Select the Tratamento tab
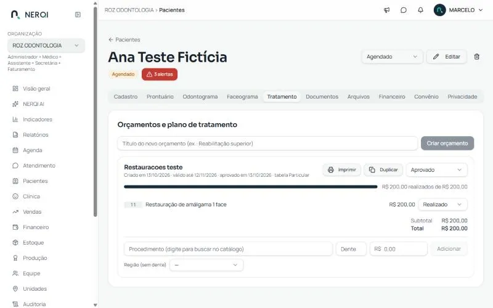The width and height of the screenshot is (493, 308). tap(282, 97)
